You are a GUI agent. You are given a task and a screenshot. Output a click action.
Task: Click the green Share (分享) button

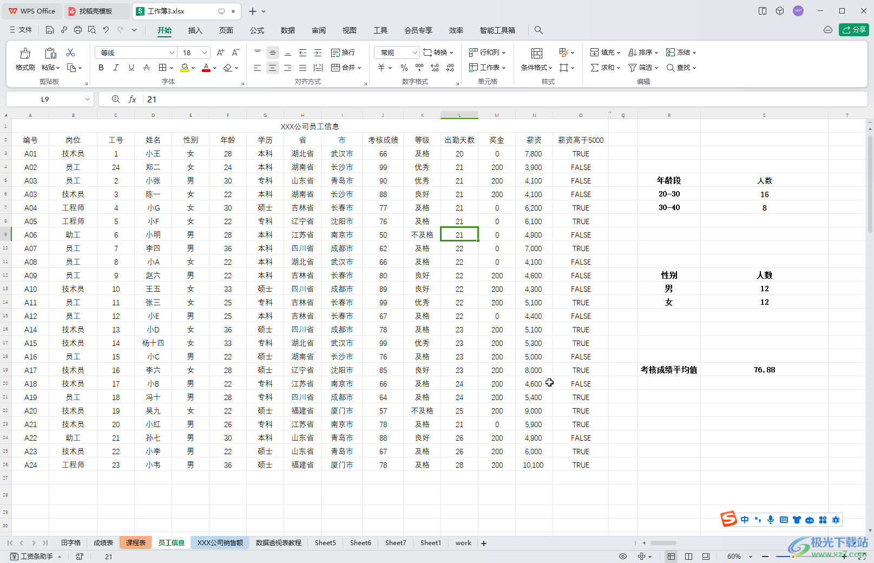(x=854, y=30)
